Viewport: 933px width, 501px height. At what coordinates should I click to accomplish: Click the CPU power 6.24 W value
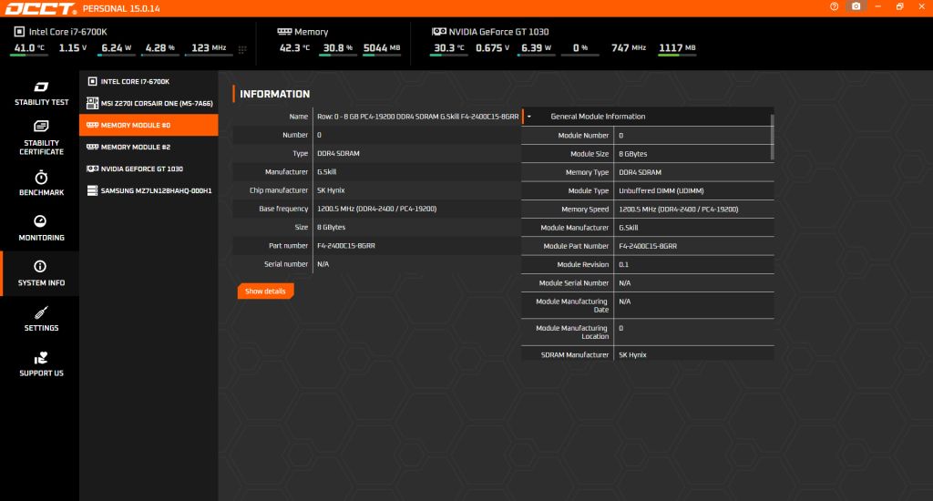(x=116, y=48)
